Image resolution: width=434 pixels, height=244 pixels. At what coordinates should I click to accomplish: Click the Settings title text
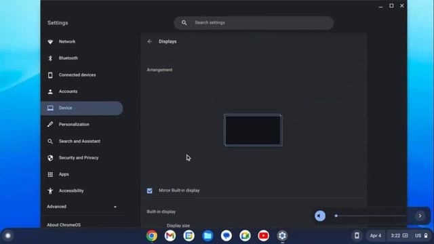(58, 23)
